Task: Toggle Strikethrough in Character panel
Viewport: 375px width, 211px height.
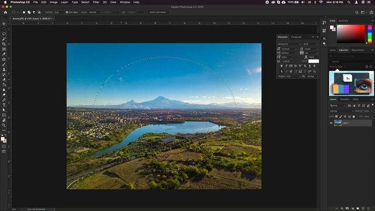Action: click(314, 66)
